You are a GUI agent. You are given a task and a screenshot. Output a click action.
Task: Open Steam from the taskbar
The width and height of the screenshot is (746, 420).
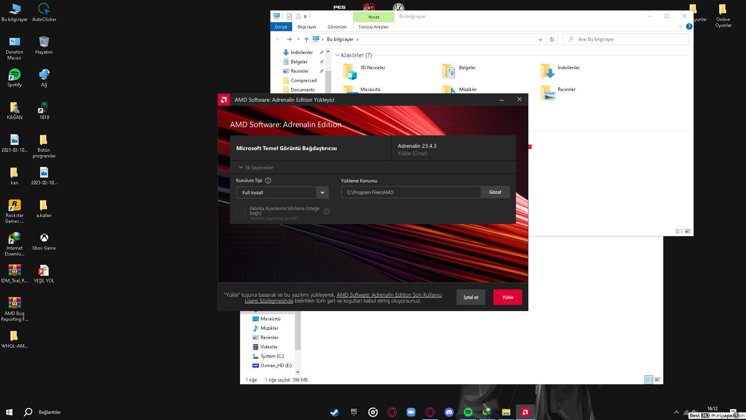point(335,412)
